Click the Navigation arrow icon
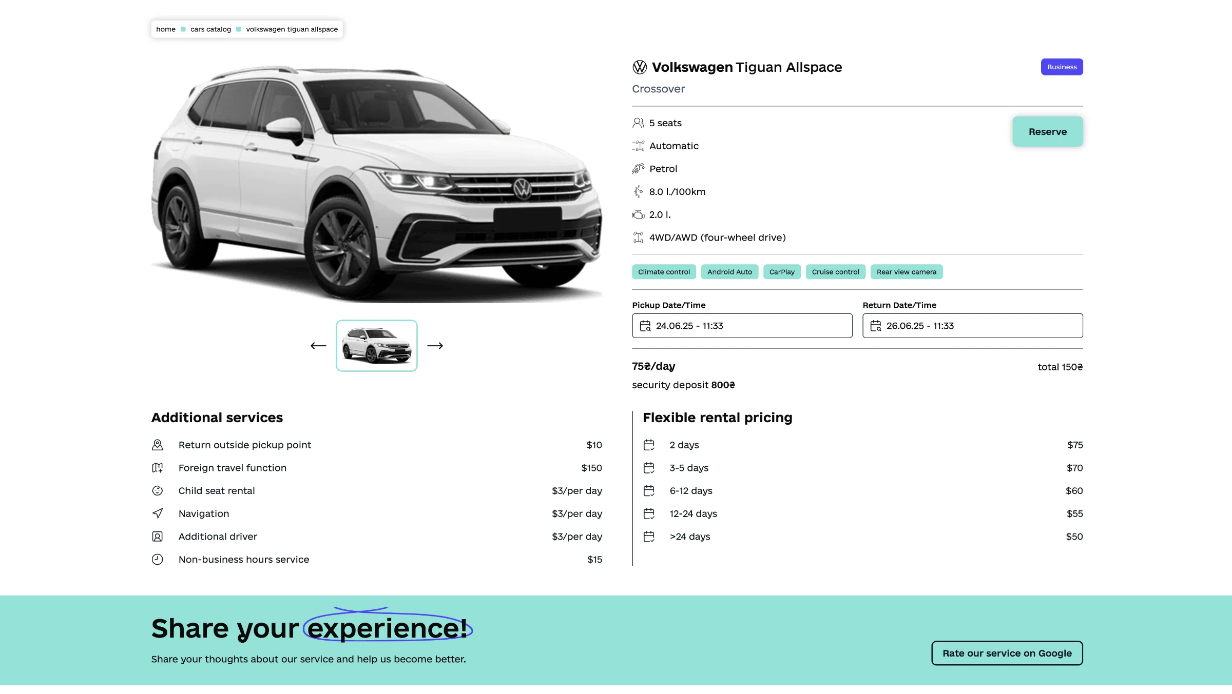Image resolution: width=1232 pixels, height=694 pixels. click(x=158, y=513)
